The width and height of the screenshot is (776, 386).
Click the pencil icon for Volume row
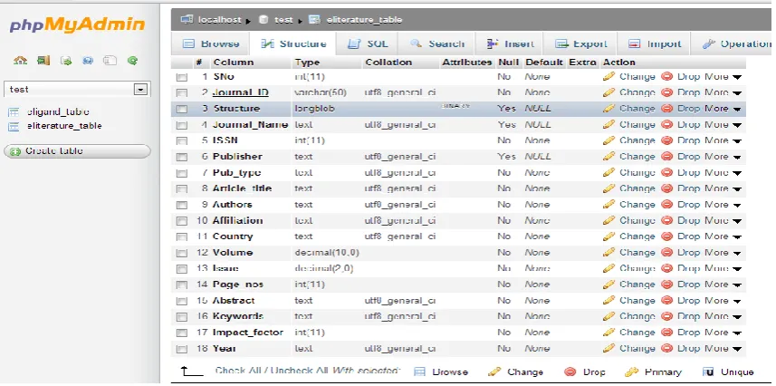click(x=609, y=252)
